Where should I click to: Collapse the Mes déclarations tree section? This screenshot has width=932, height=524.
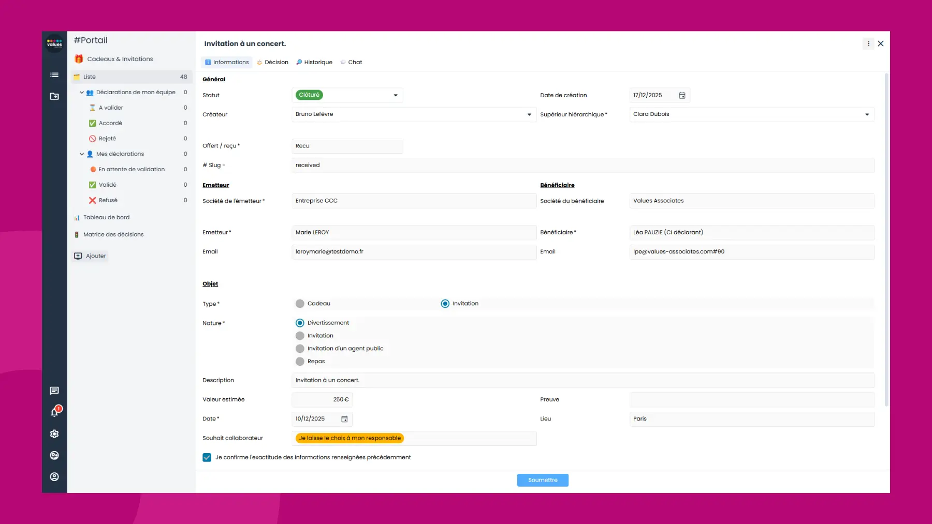point(82,154)
